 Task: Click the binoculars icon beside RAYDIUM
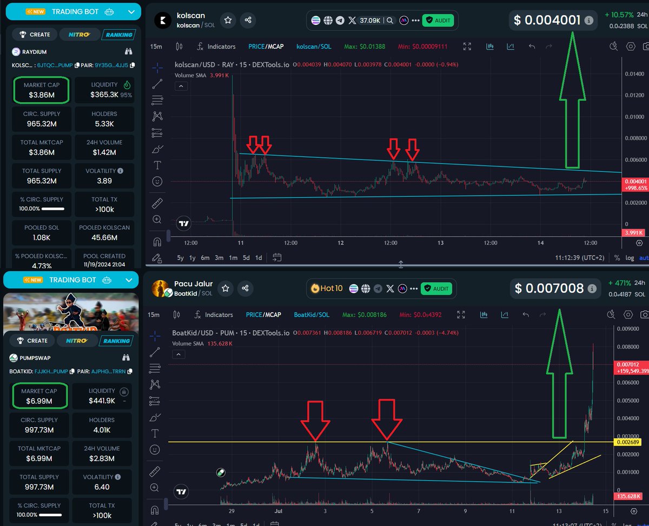click(128, 52)
